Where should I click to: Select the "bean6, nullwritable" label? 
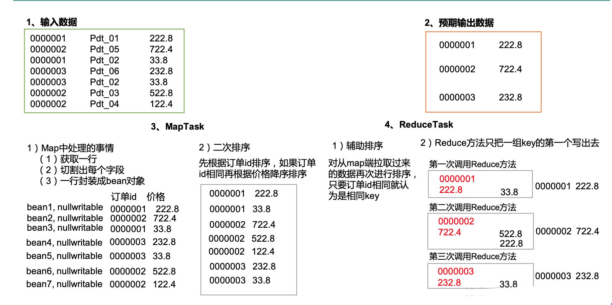pos(64,271)
